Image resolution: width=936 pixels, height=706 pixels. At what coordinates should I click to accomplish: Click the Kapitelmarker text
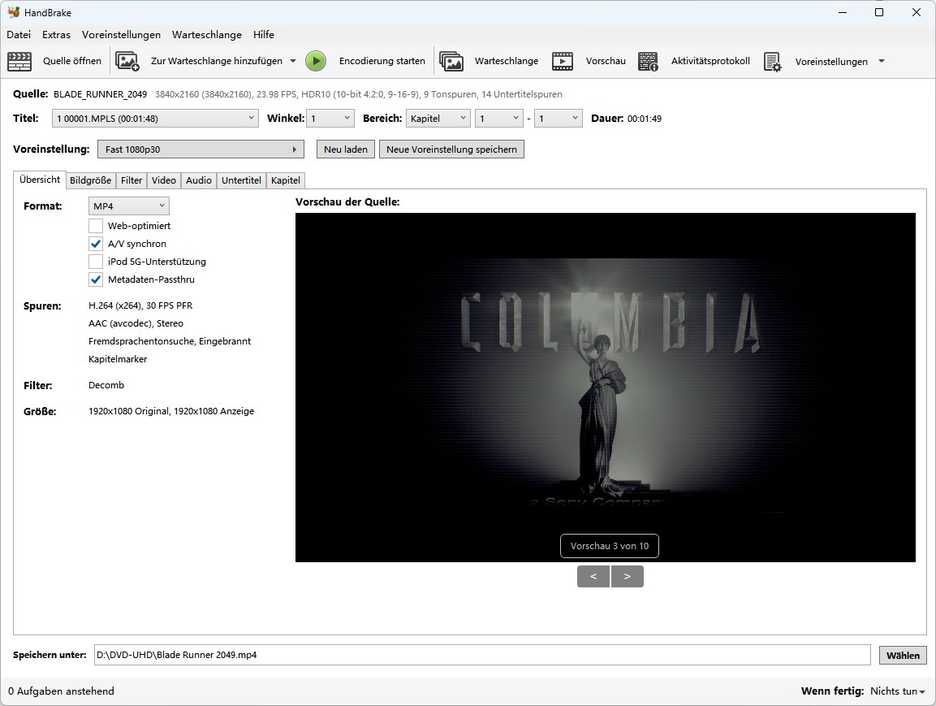[x=118, y=359]
